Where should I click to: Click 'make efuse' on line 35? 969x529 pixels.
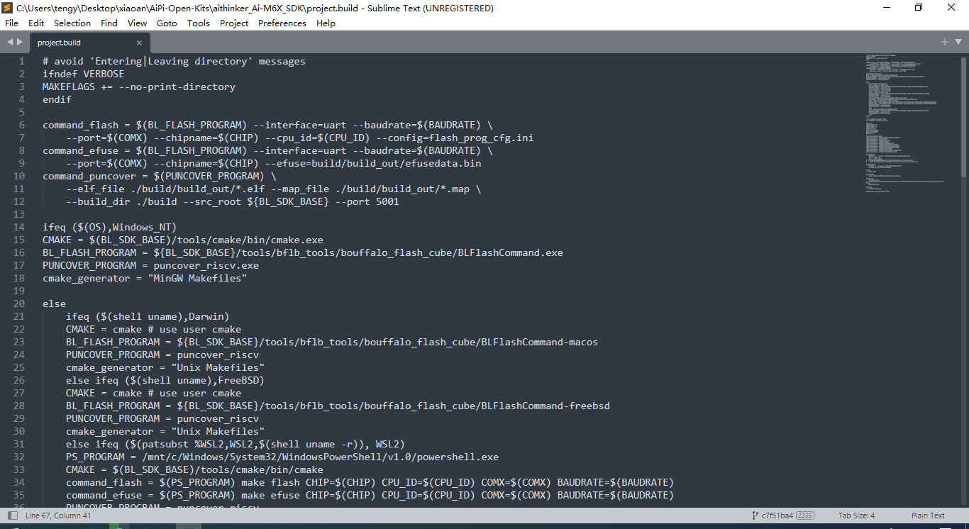coord(271,495)
